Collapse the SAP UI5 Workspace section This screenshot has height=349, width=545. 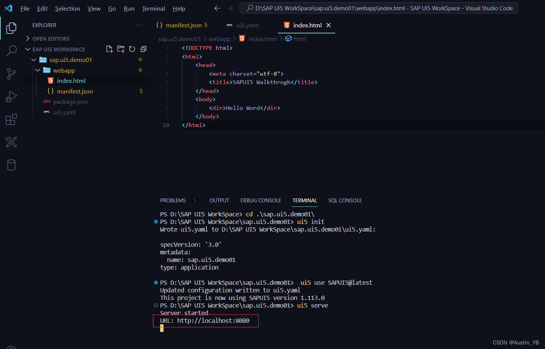click(55, 49)
